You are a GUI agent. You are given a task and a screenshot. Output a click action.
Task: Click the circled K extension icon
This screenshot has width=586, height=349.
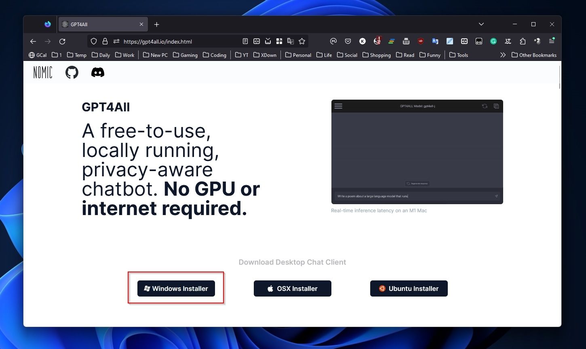(x=363, y=41)
